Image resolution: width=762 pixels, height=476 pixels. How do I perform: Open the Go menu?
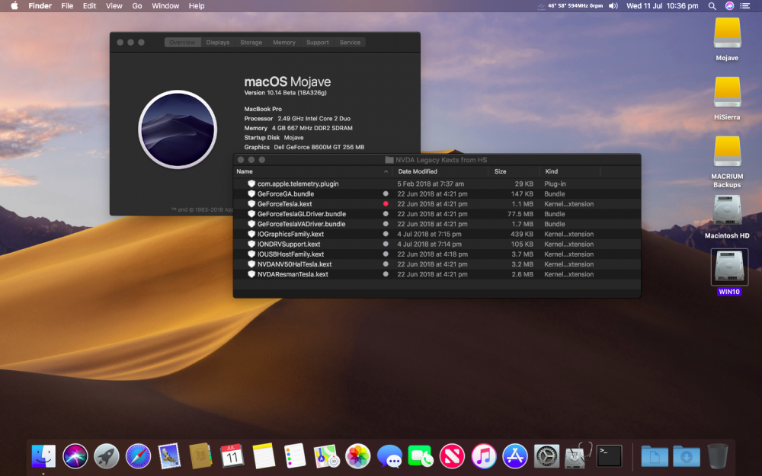(x=137, y=6)
